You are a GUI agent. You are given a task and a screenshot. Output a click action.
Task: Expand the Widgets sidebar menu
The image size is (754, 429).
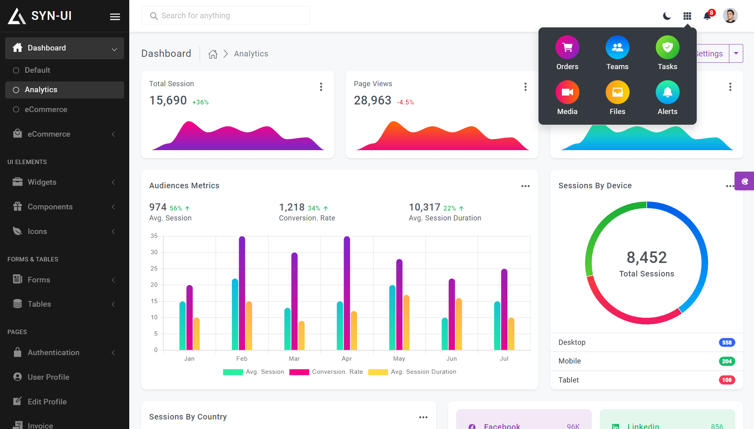pyautogui.click(x=64, y=182)
